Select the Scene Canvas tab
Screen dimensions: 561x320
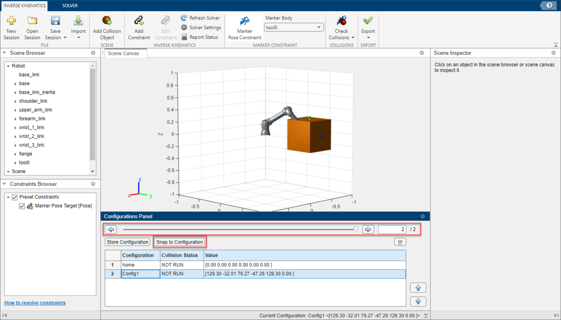click(123, 53)
